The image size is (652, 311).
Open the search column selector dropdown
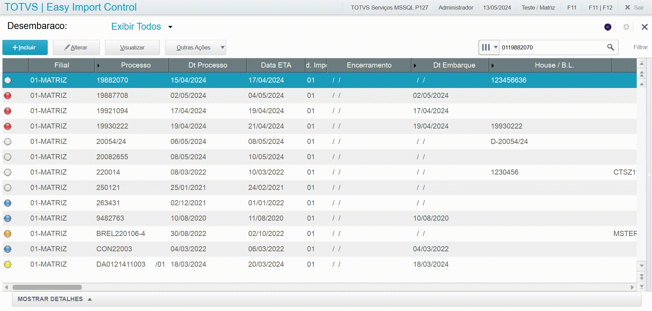point(489,47)
